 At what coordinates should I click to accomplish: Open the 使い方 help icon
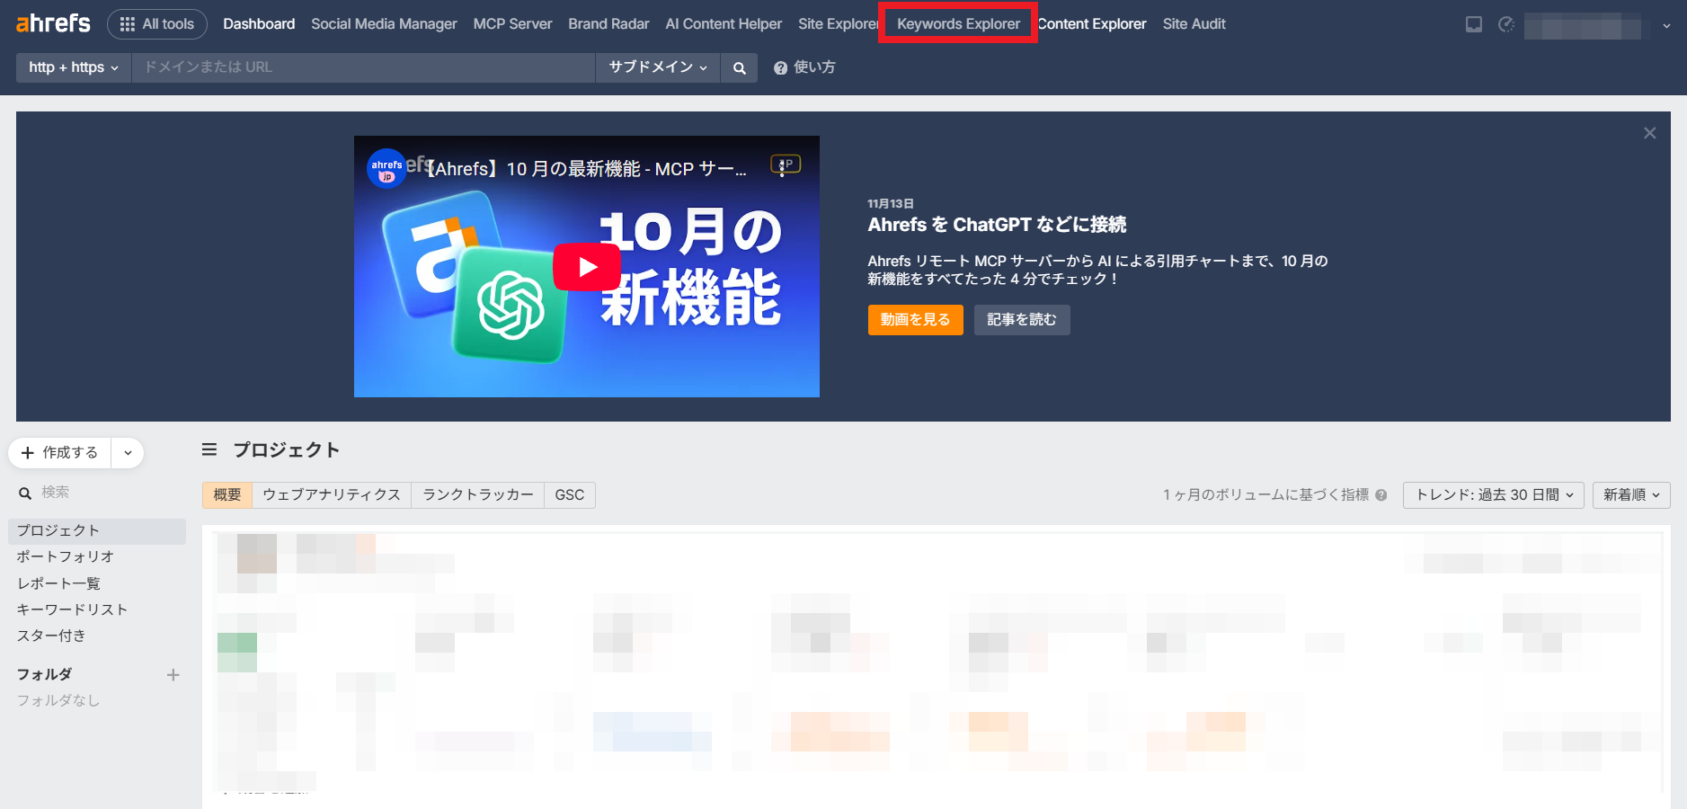point(779,67)
